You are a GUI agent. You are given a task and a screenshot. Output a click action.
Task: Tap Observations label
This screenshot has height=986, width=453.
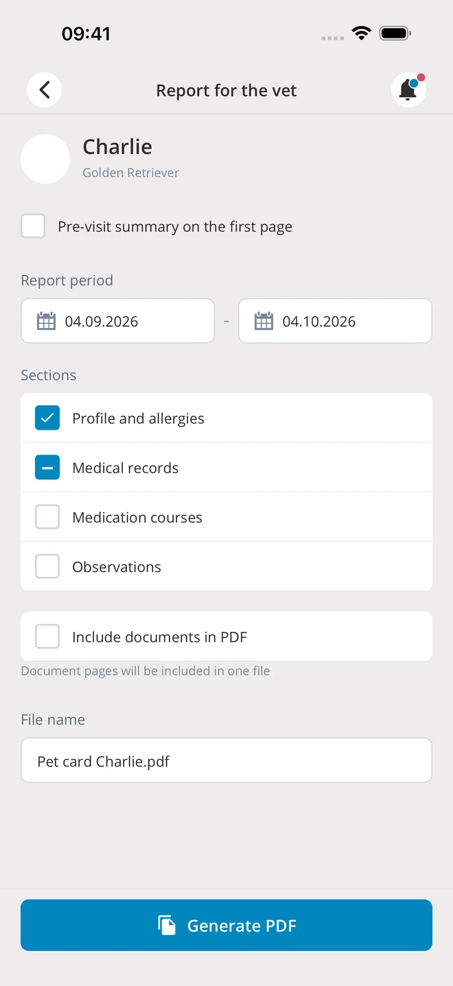coord(117,567)
